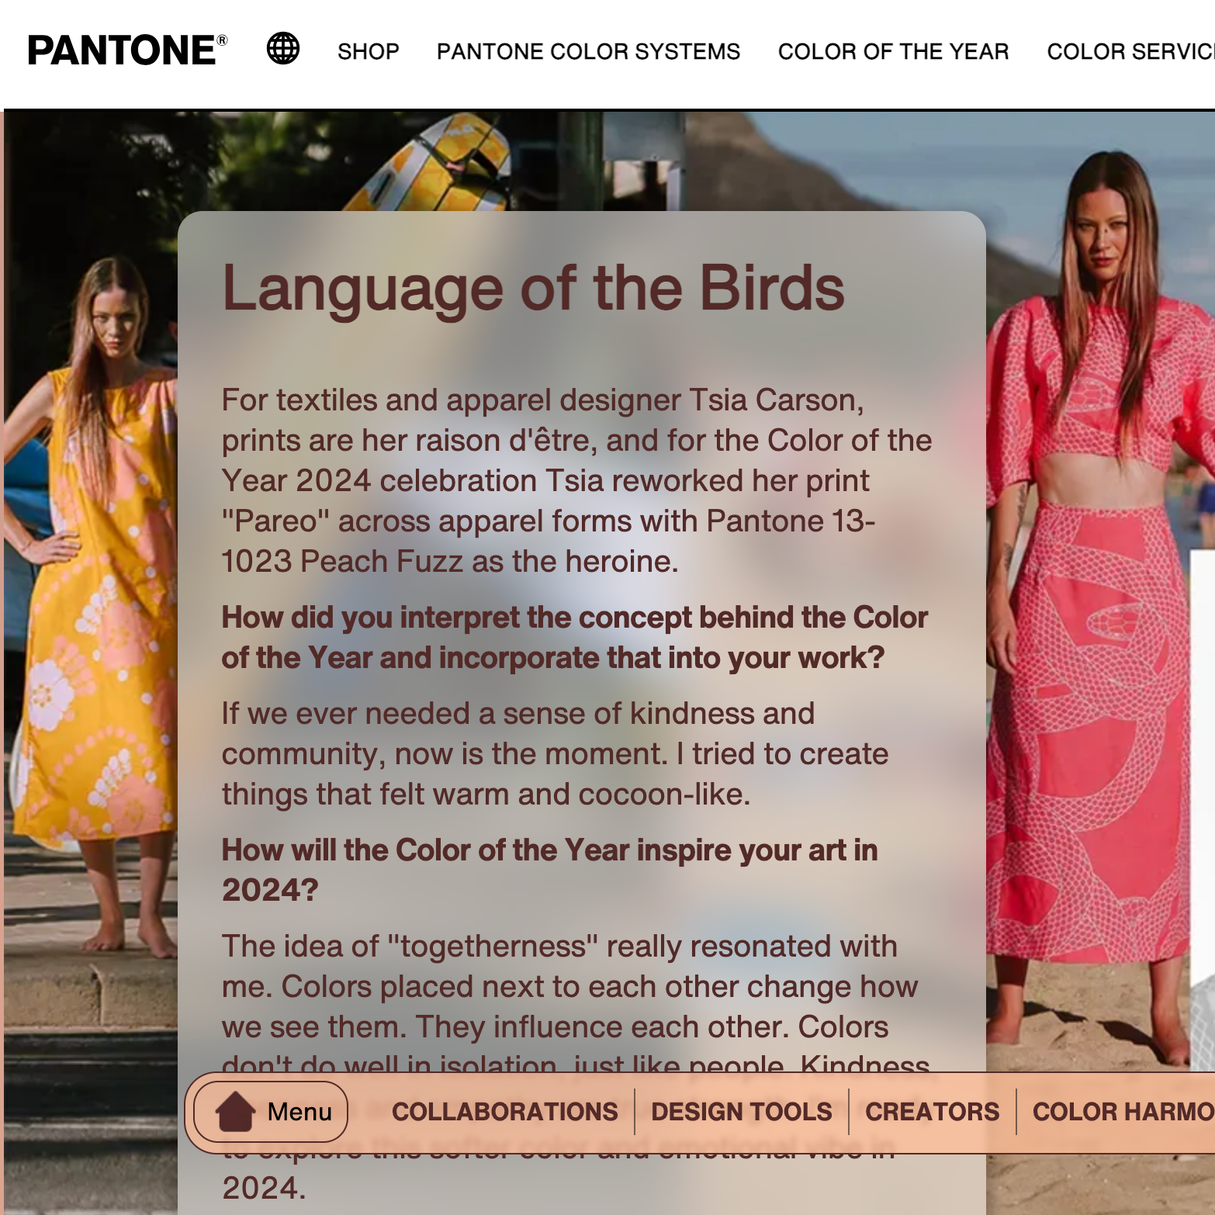Switch to the DESIGN TOOLS tab
Screen dimensions: 1215x1215
coord(741,1111)
